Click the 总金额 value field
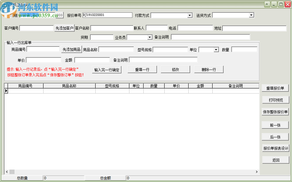The image size is (292, 182). (x=208, y=178)
